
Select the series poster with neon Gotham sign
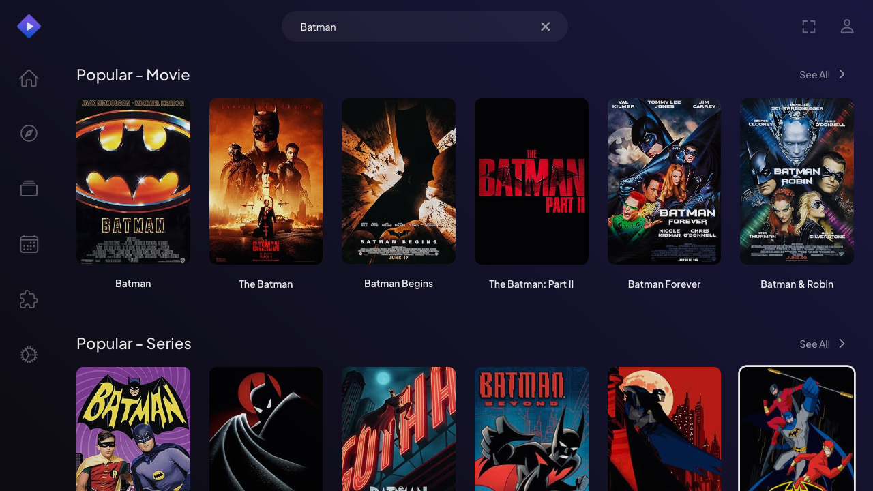398,429
